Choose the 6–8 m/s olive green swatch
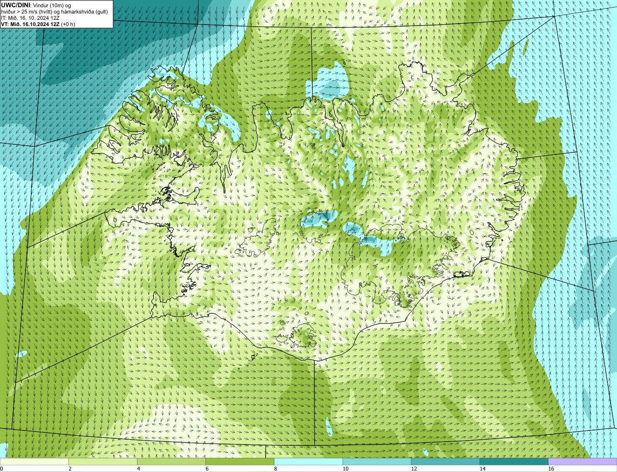Image resolution: width=617 pixels, height=472 pixels. (x=240, y=462)
